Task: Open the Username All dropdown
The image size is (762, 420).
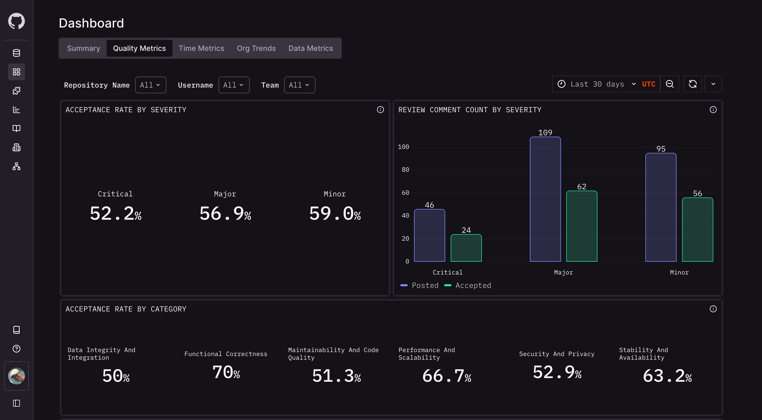Action: click(234, 85)
